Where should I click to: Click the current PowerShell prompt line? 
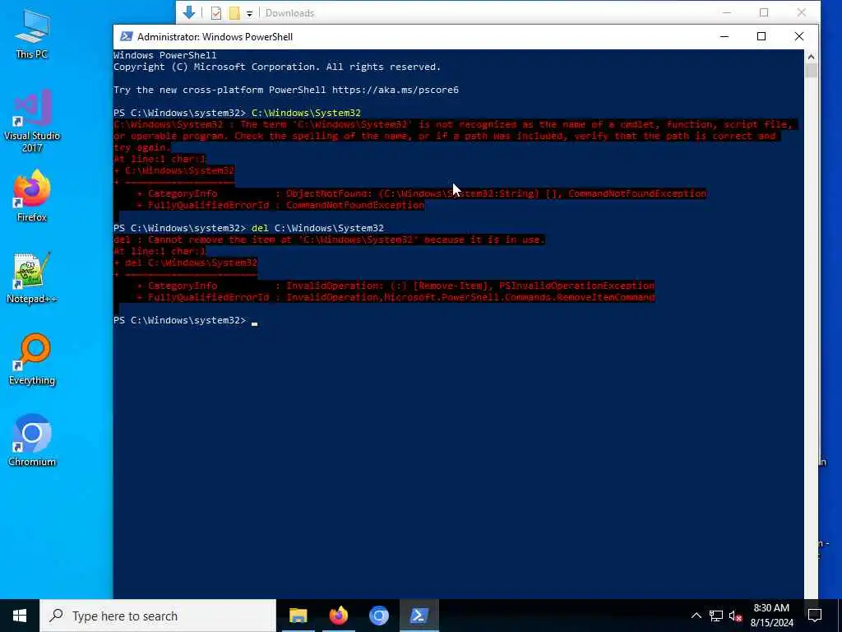[185, 320]
